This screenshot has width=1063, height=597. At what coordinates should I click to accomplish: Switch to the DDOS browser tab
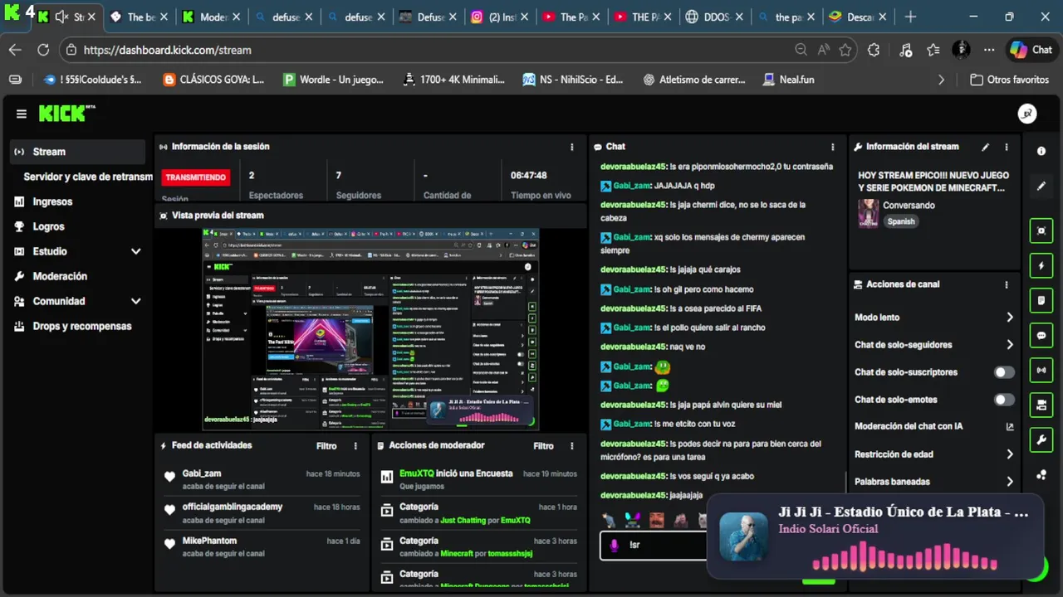point(713,17)
